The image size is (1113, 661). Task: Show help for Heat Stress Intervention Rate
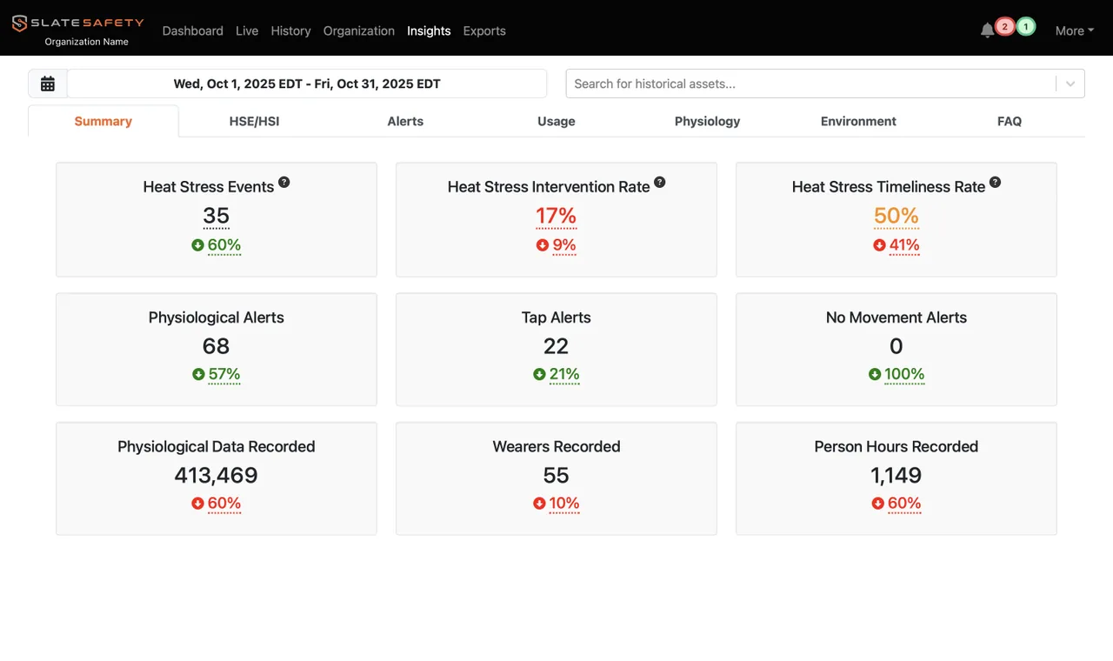[659, 183]
